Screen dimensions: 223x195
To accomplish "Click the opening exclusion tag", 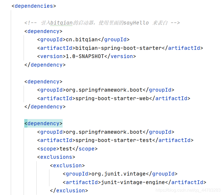I will coord(67,165).
